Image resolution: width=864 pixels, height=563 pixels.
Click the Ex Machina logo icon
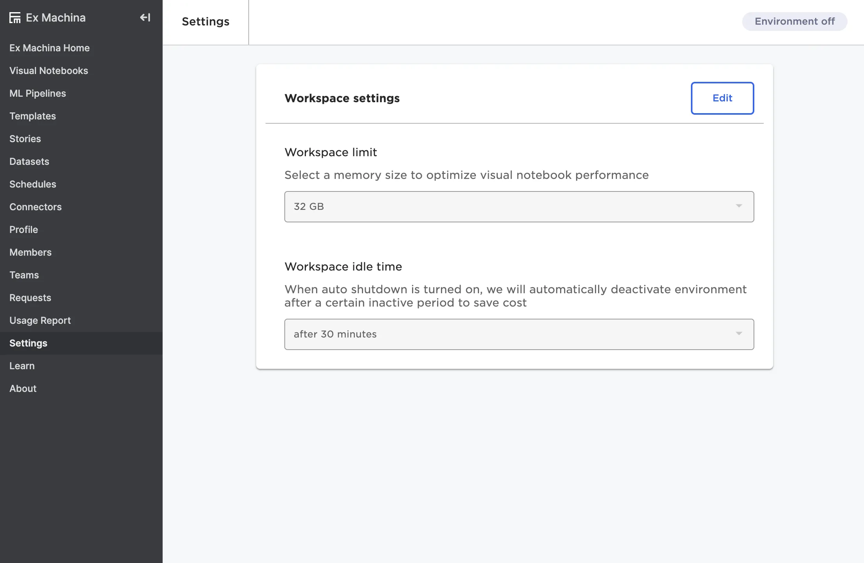[15, 18]
